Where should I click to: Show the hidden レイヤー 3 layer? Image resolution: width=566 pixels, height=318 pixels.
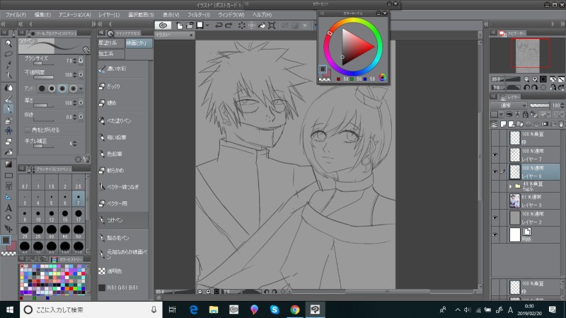click(495, 200)
